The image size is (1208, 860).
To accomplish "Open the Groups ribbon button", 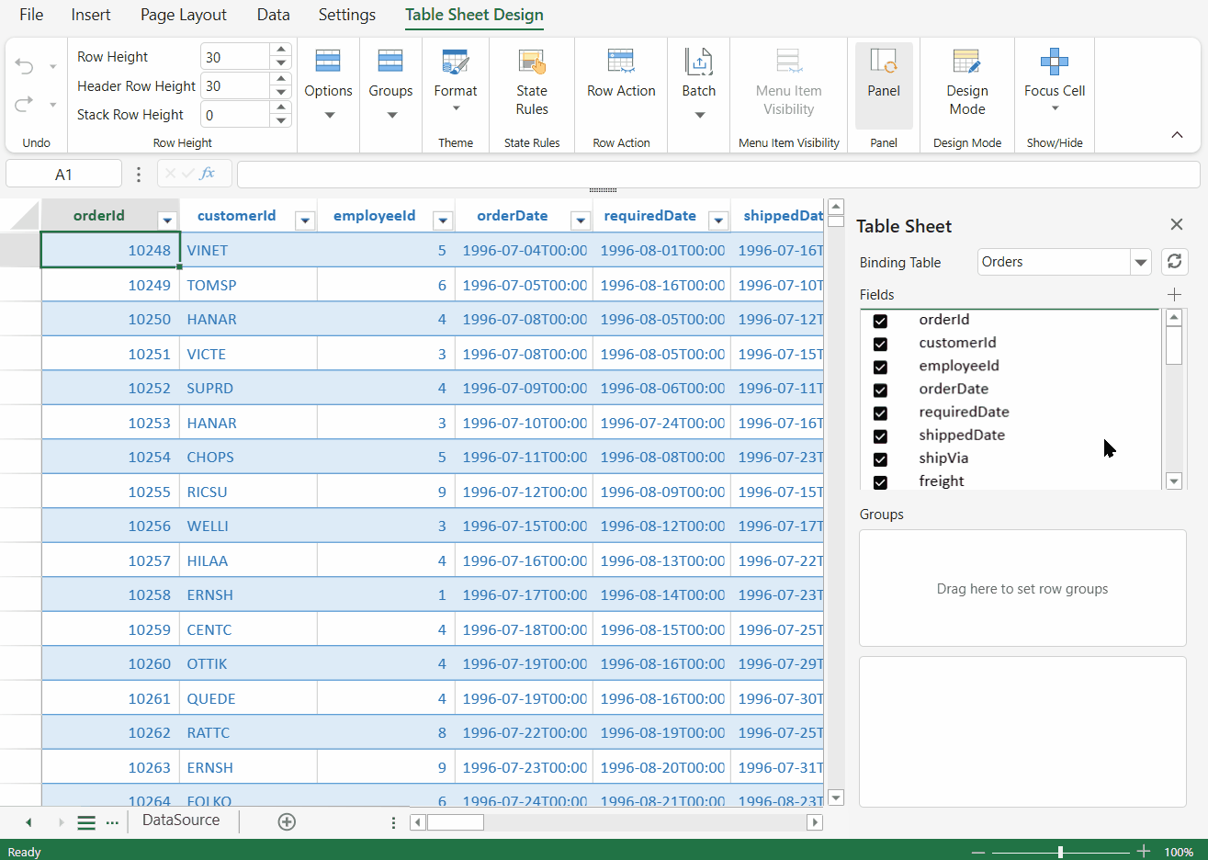I will coord(390,86).
